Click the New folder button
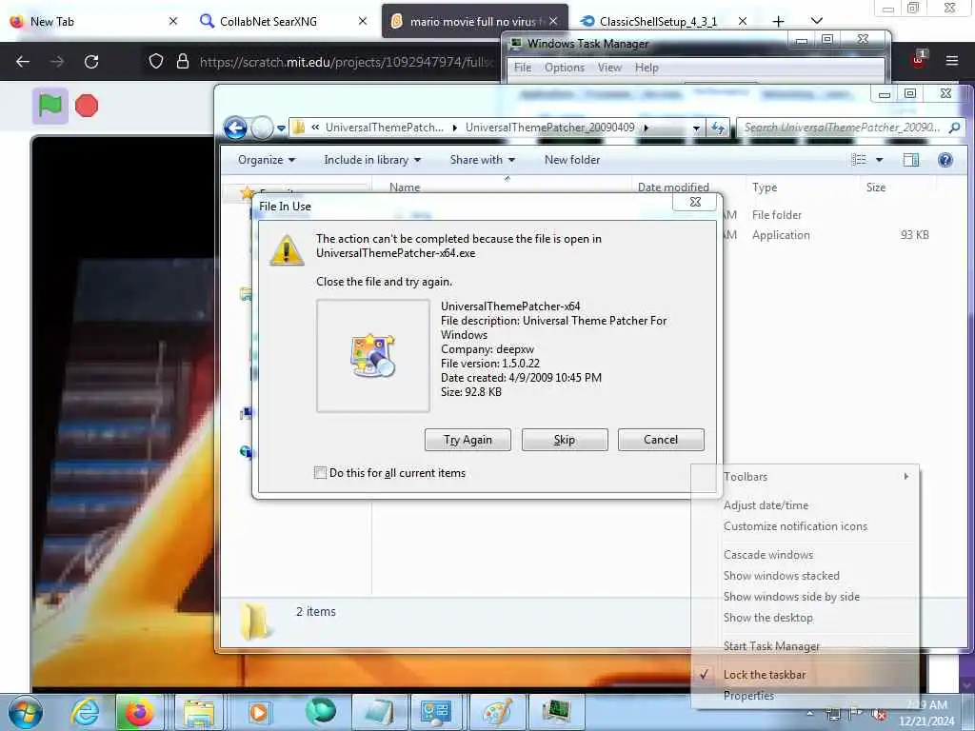 point(572,160)
